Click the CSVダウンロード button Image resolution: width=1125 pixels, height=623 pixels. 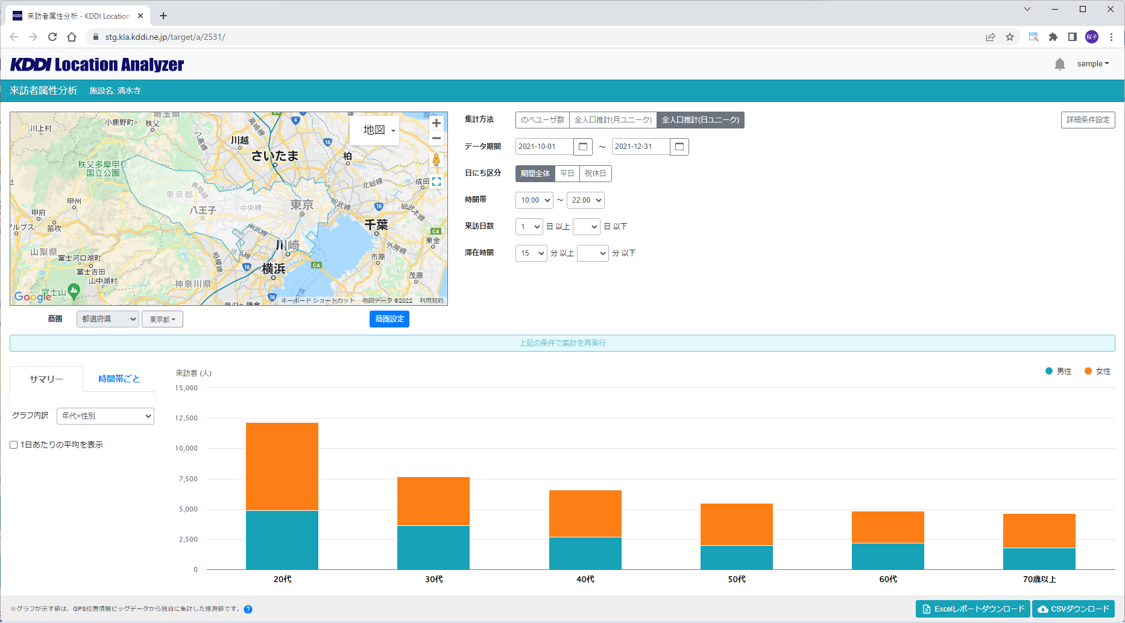[x=1073, y=609]
